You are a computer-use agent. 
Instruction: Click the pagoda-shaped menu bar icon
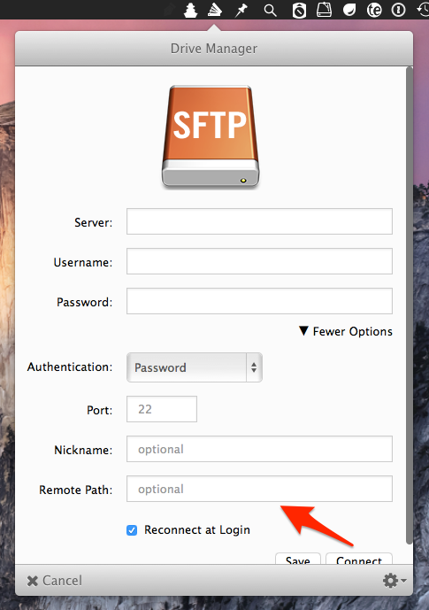click(x=190, y=10)
